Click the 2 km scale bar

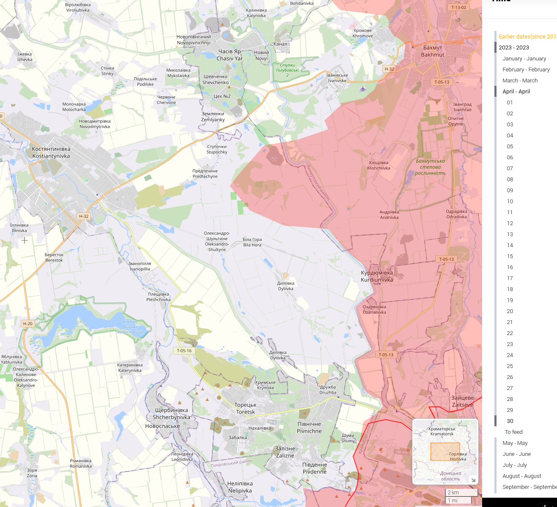tap(461, 493)
